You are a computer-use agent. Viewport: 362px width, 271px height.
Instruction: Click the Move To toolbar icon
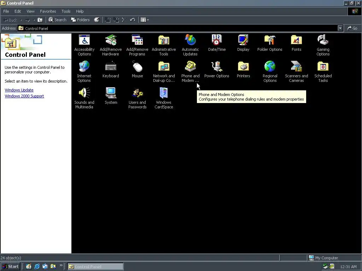(x=108, y=20)
